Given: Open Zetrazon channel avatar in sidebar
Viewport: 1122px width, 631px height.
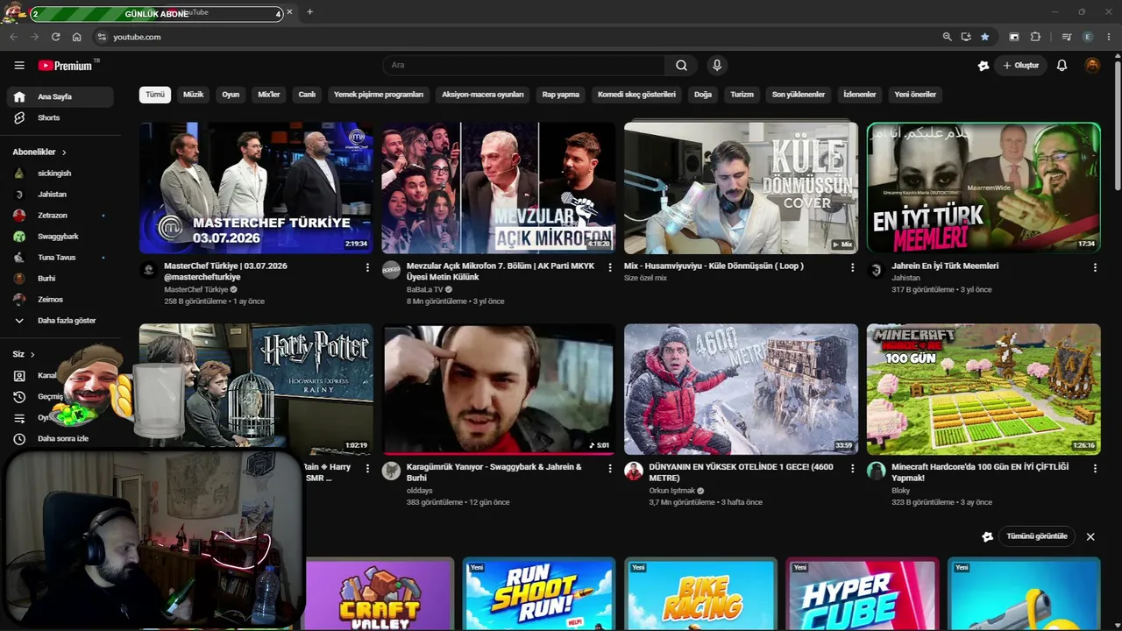Looking at the screenshot, I should coord(19,216).
